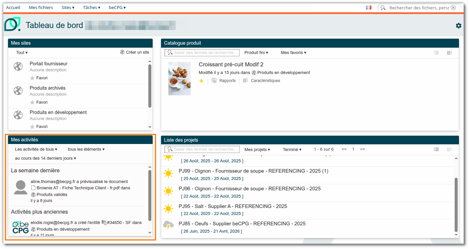The width and height of the screenshot is (469, 249).
Task: Open project PJ95 - Salt - Supplier A
Action: [233, 206]
